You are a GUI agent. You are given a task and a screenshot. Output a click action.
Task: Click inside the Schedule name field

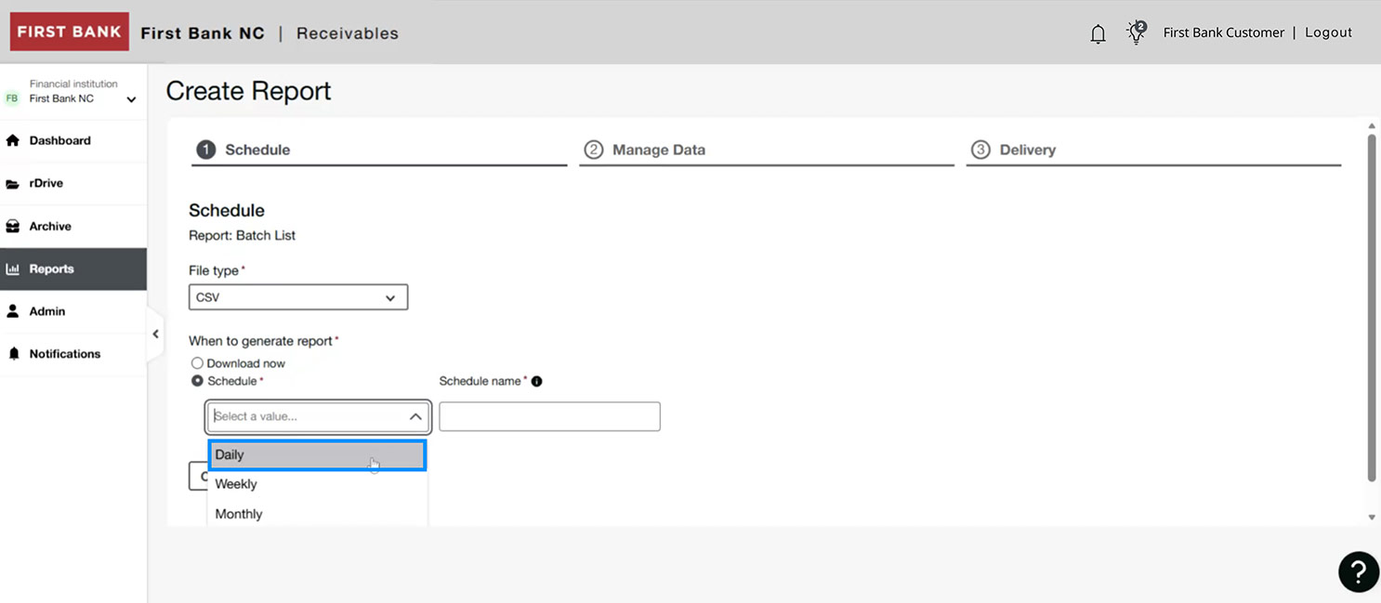(548, 416)
